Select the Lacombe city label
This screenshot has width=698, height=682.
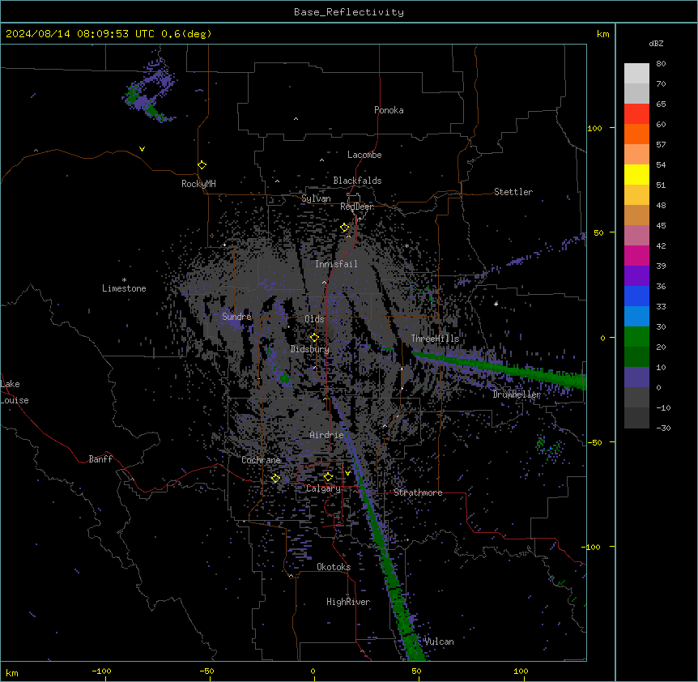pyautogui.click(x=364, y=155)
